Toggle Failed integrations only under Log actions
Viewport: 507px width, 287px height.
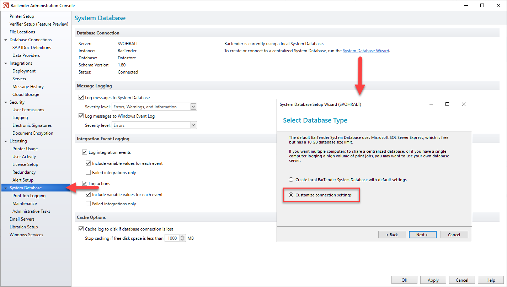tap(88, 204)
